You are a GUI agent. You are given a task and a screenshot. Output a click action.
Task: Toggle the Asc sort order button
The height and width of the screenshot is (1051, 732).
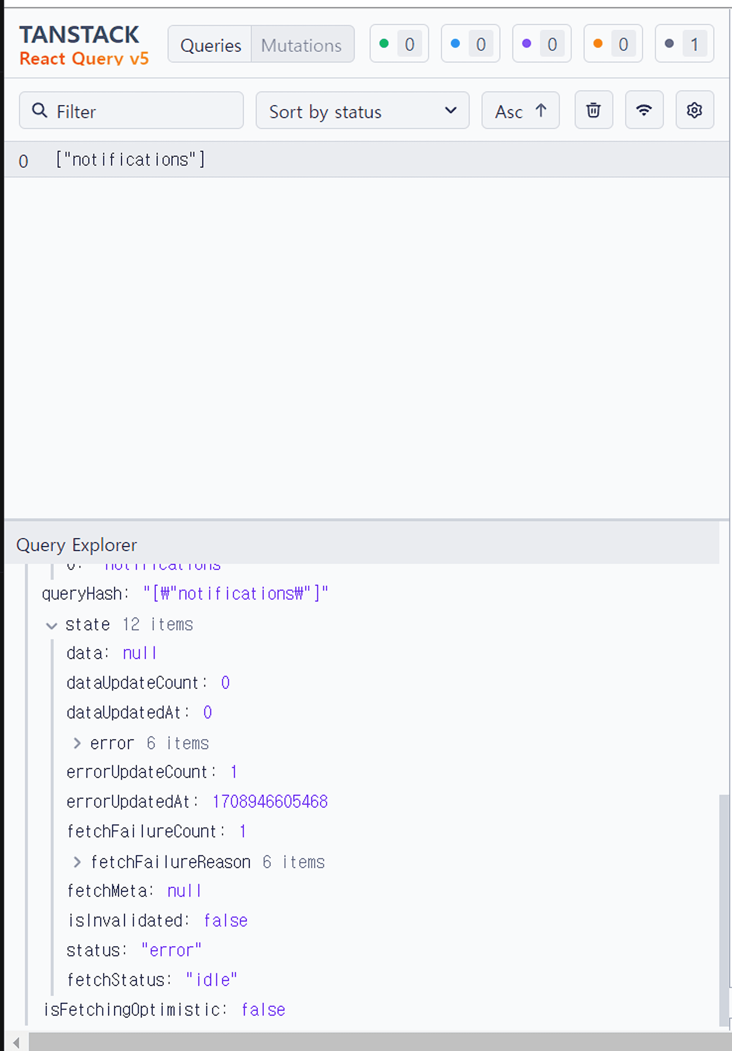[x=520, y=110]
